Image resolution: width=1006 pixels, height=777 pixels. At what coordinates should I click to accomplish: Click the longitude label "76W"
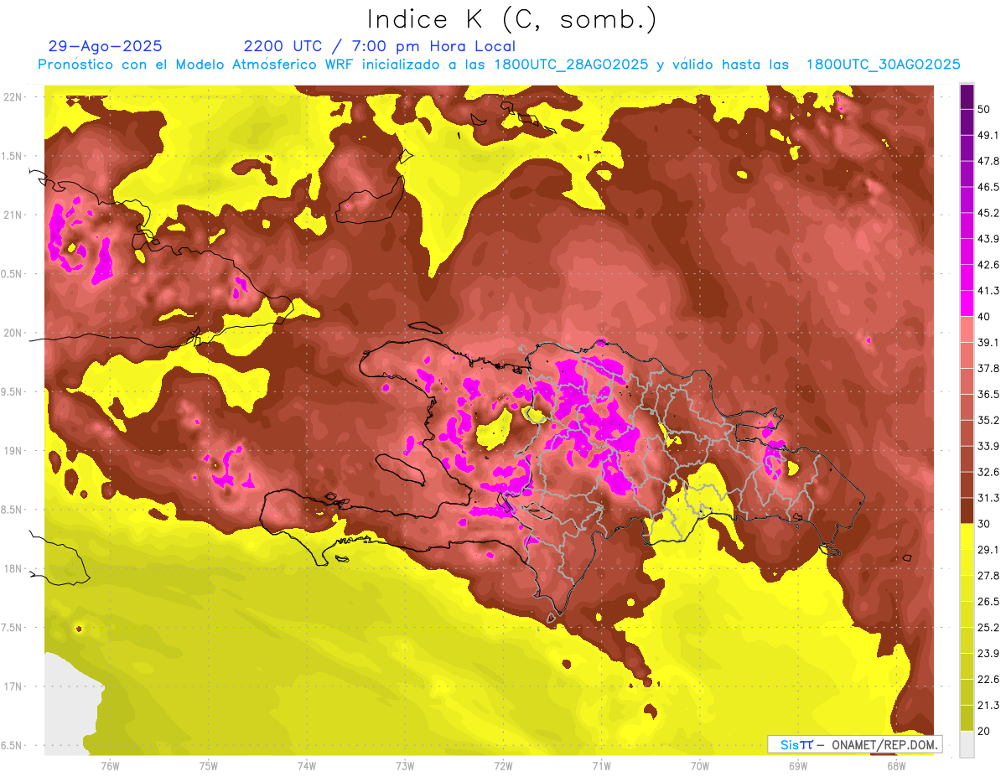click(x=110, y=766)
